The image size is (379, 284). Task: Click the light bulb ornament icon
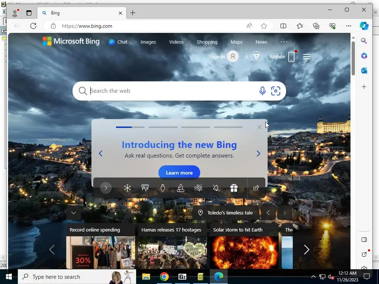tap(163, 188)
